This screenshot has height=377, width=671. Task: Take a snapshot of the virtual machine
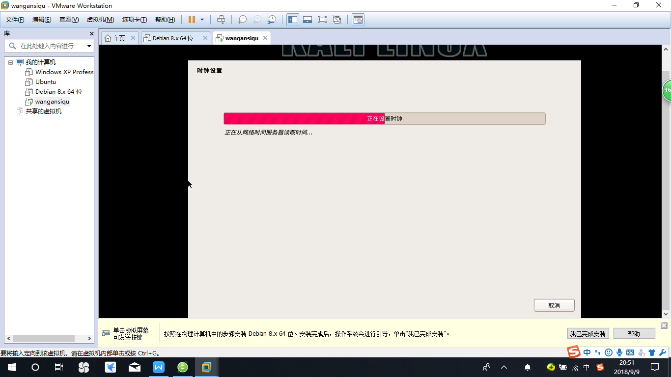click(x=242, y=20)
